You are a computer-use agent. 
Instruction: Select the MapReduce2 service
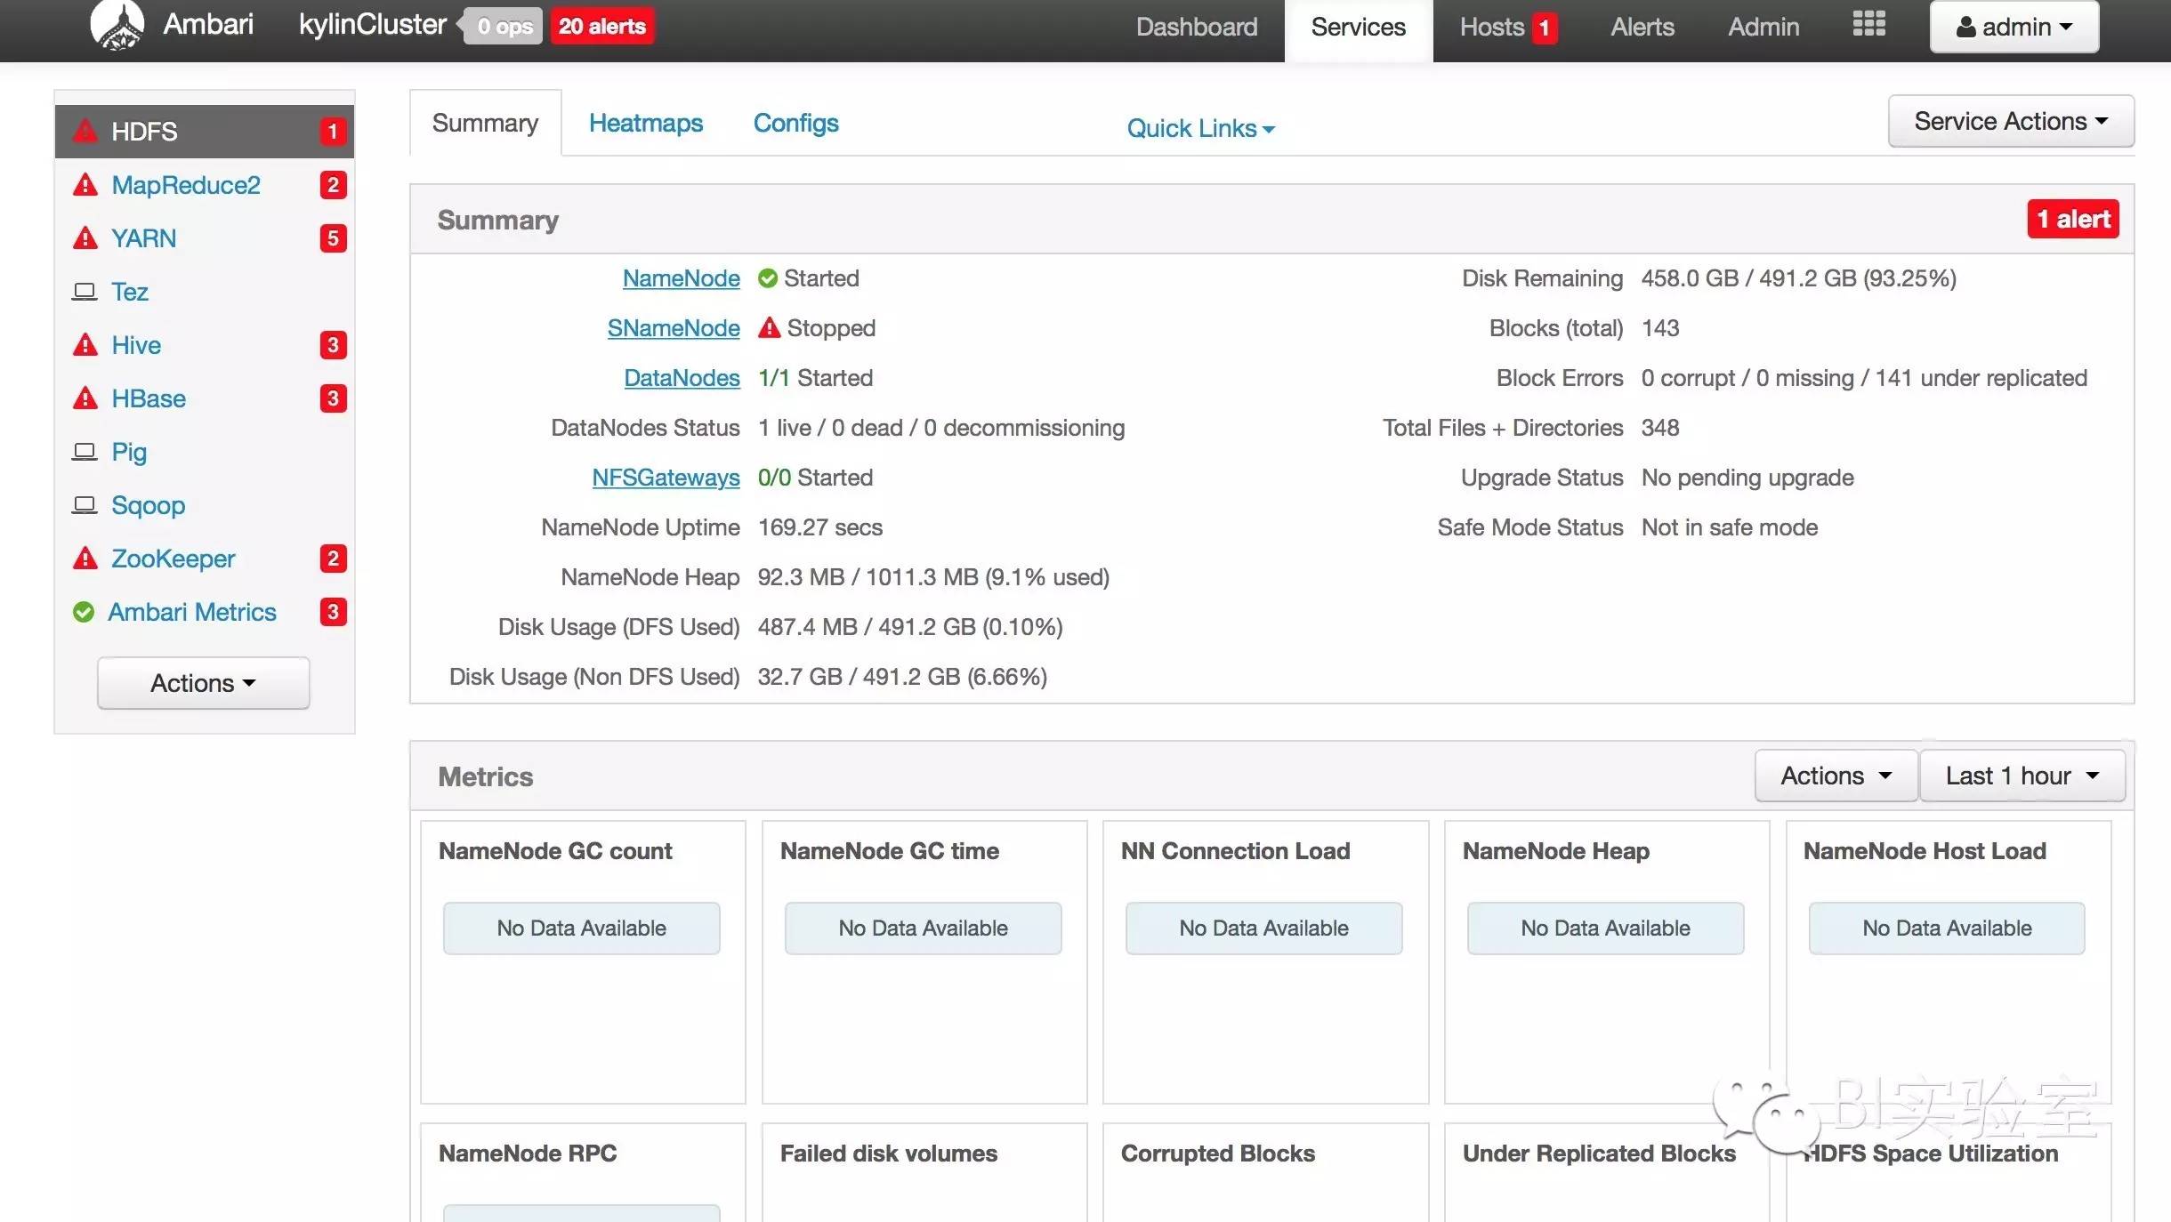coord(186,185)
